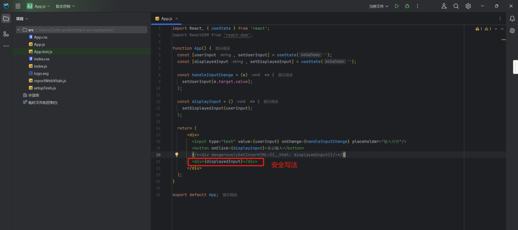Viewport: 518px width, 230px height.
Task: Click 显示用法 hint next to function App
Action: [x=223, y=48]
